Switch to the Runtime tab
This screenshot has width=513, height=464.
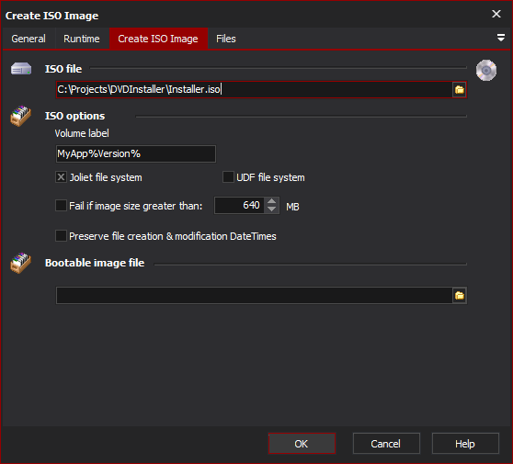[x=82, y=39]
